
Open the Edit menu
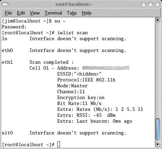(21, 13)
